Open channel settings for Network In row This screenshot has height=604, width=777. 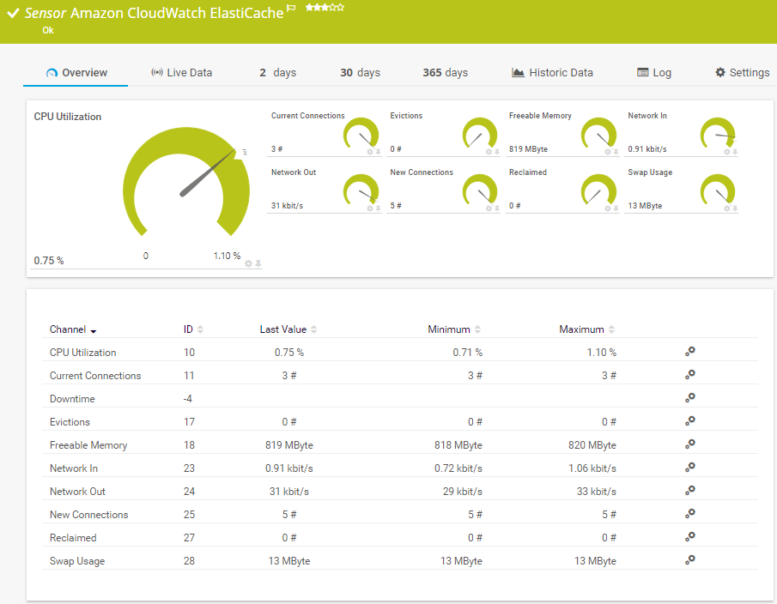pos(689,468)
